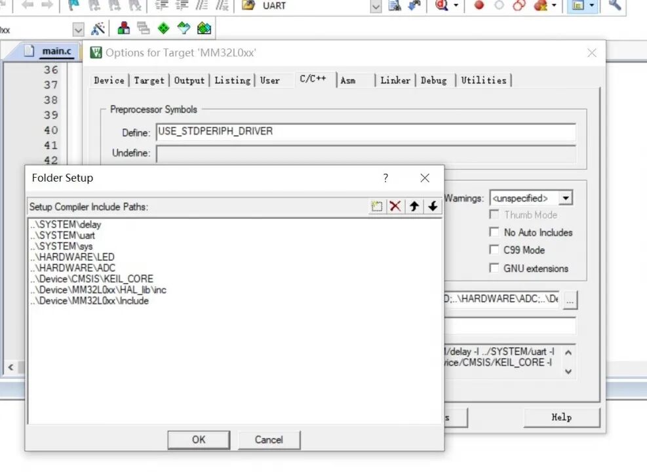This screenshot has height=472, width=647.
Task: Switch to the Linker tab
Action: [x=395, y=80]
